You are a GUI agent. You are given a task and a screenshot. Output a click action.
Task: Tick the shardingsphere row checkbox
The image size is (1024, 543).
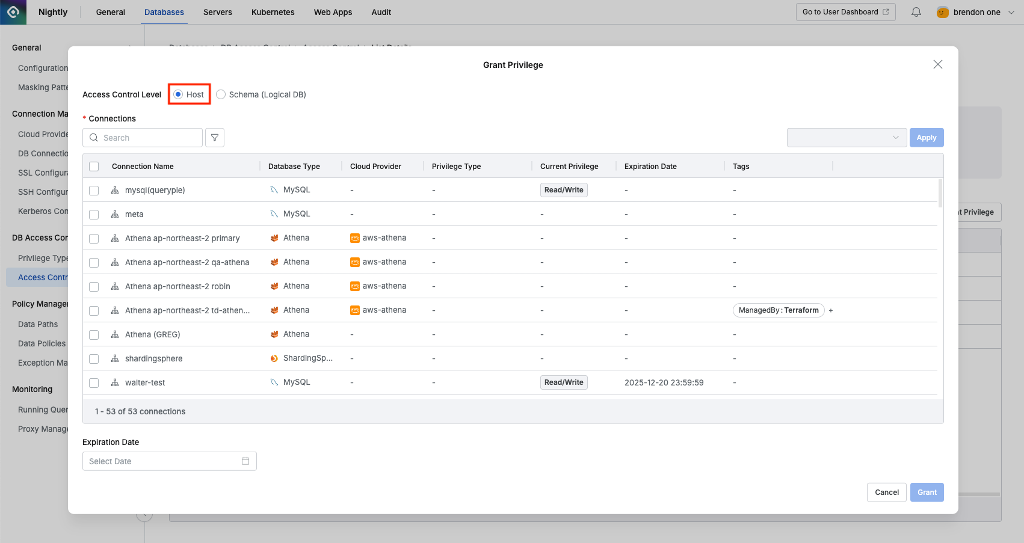(94, 358)
